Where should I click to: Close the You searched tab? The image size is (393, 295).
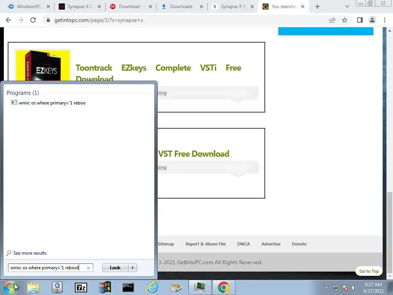coord(303,7)
